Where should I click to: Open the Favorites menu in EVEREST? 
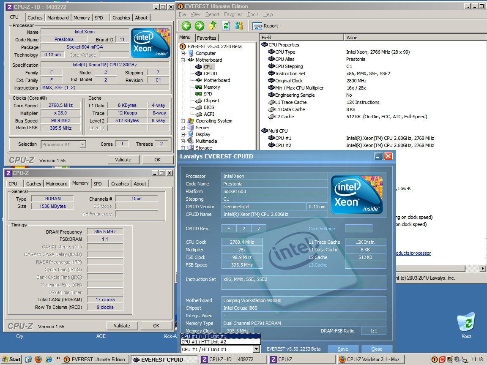point(233,14)
